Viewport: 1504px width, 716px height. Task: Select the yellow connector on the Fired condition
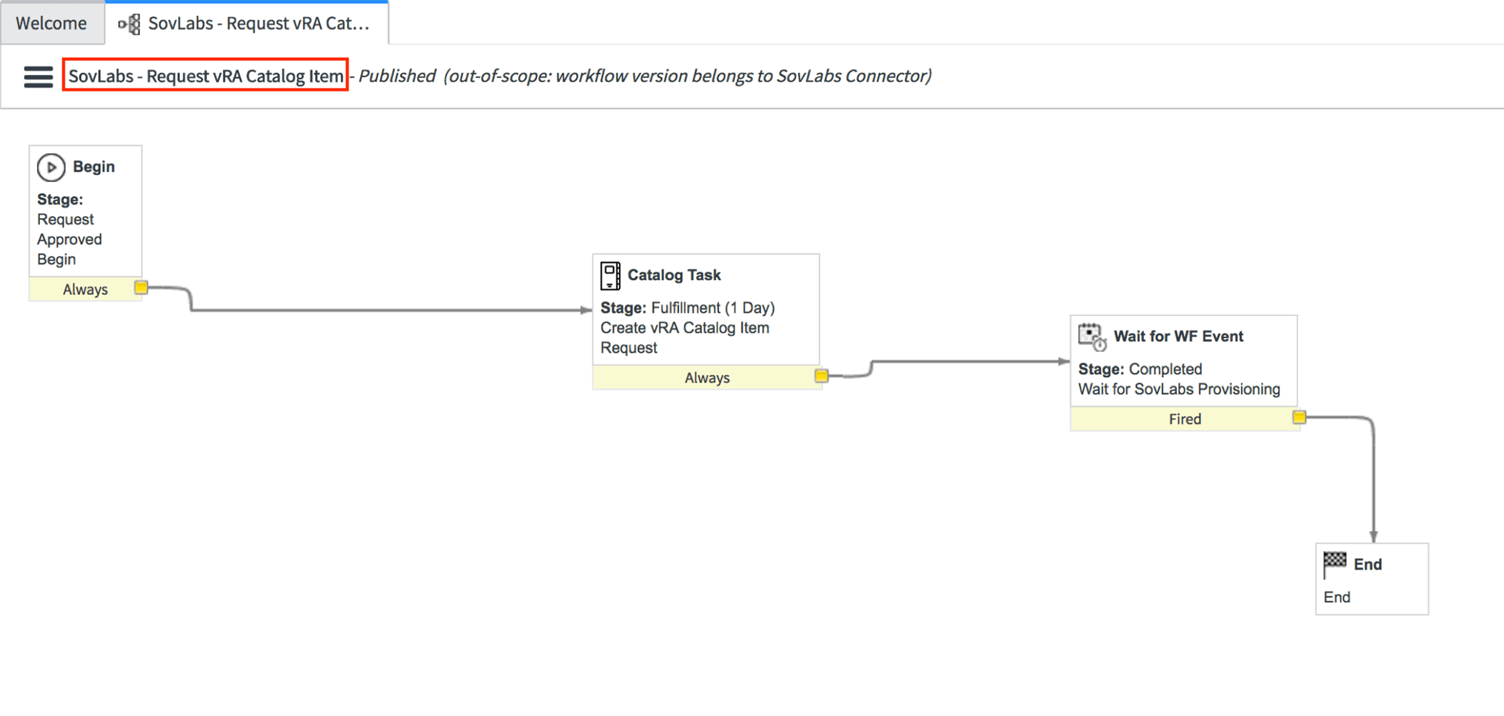(x=1299, y=418)
